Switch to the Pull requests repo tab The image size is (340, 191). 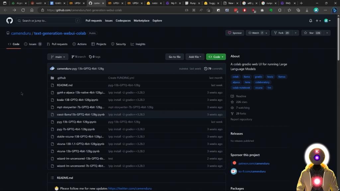[x=57, y=44]
